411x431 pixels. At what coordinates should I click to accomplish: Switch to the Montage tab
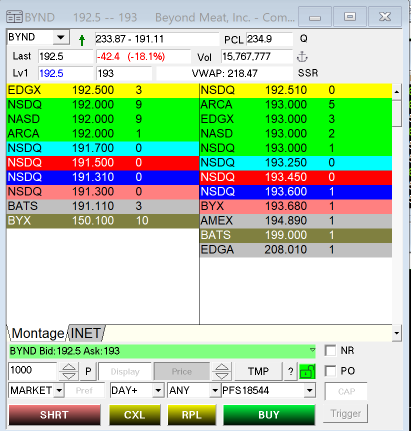37,333
